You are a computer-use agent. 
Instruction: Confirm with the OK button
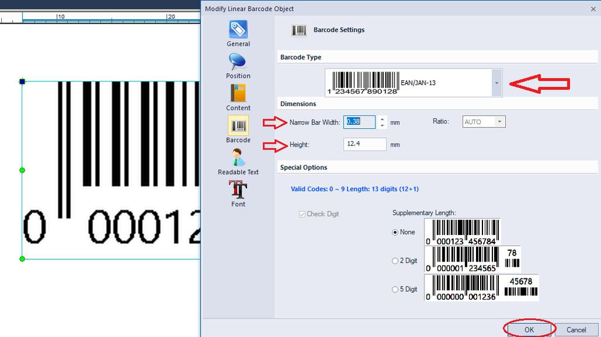(529, 330)
